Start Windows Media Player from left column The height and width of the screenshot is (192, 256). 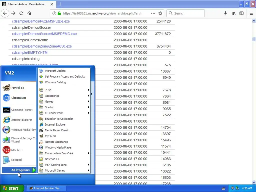[x=19, y=130]
